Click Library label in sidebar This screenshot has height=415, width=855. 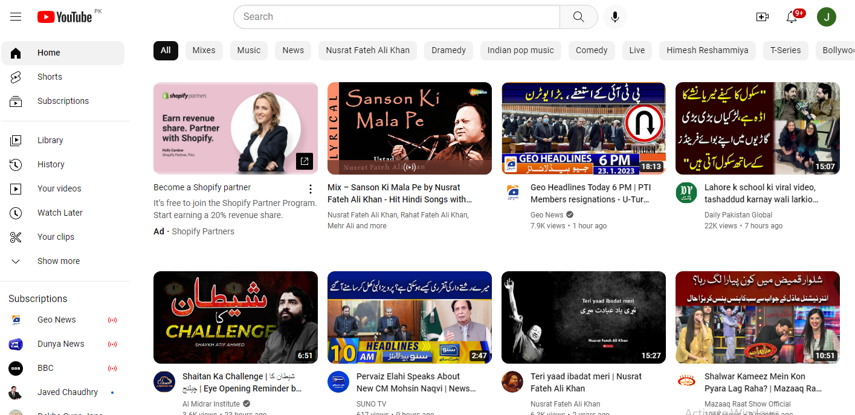tap(50, 140)
